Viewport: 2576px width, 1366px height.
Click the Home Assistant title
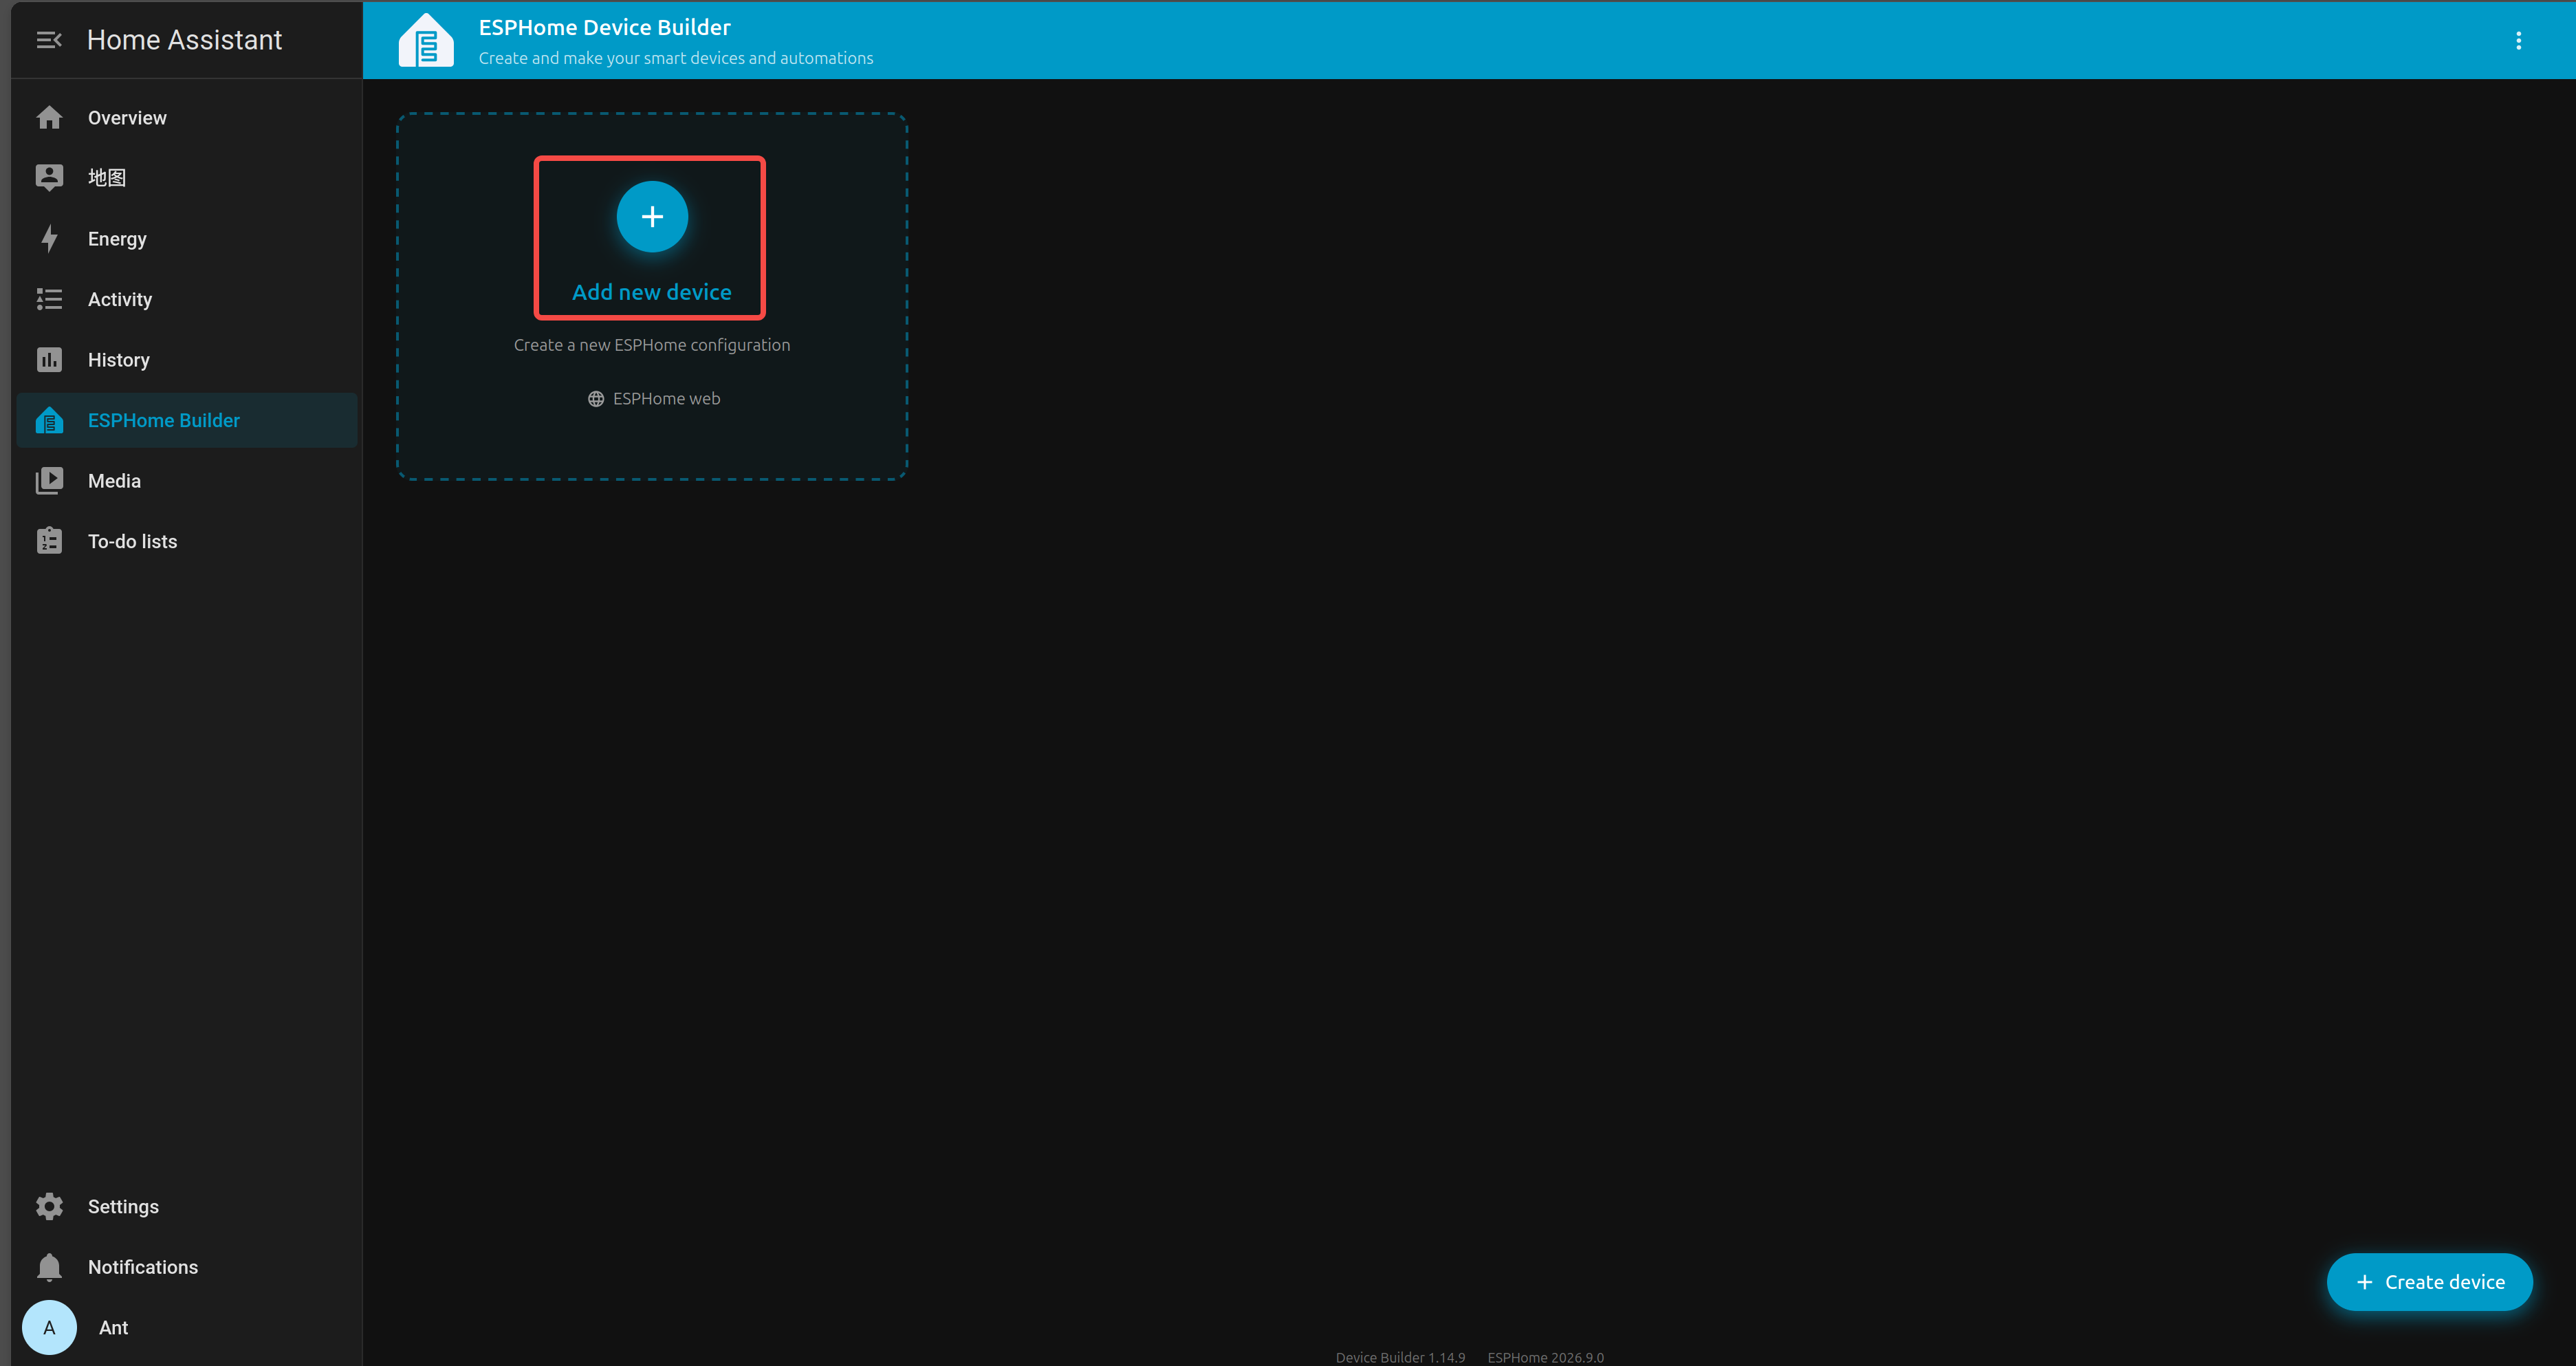[184, 40]
